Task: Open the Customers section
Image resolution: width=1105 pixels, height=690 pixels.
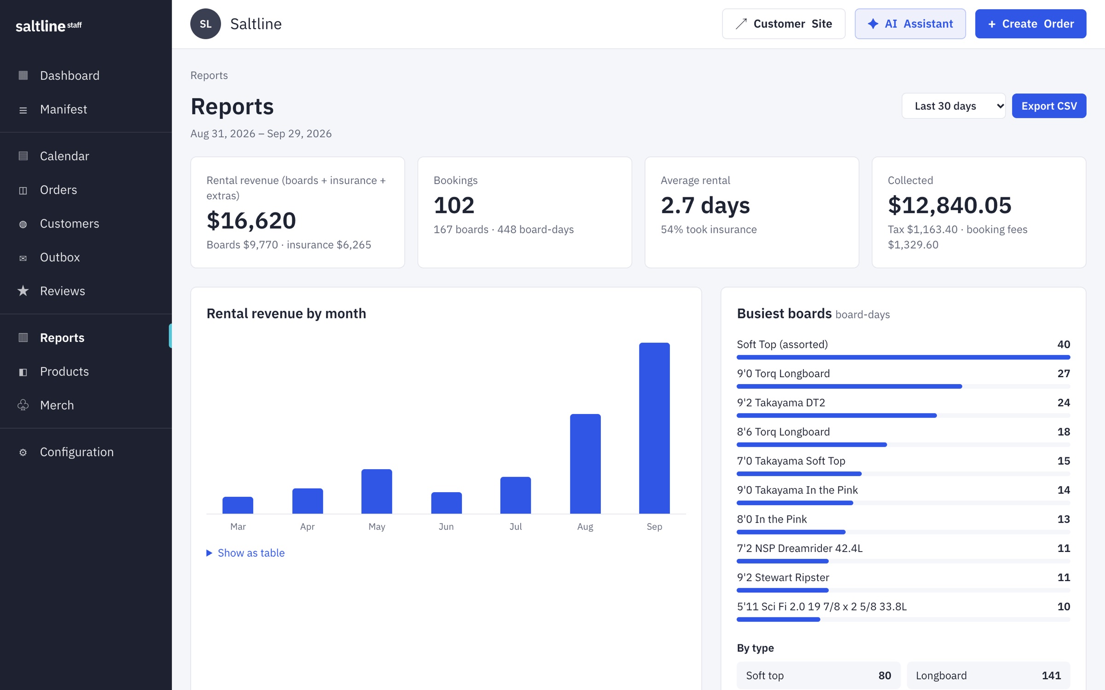Action: click(x=86, y=224)
